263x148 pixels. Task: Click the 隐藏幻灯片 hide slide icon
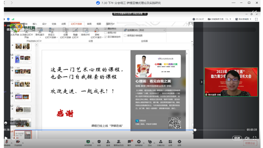75,33
